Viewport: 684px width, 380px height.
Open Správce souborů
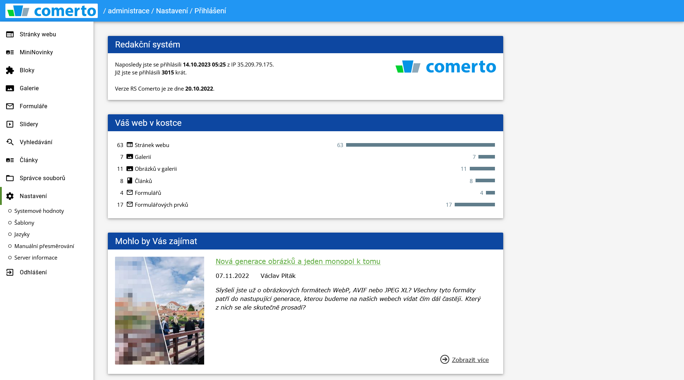[x=47, y=178]
